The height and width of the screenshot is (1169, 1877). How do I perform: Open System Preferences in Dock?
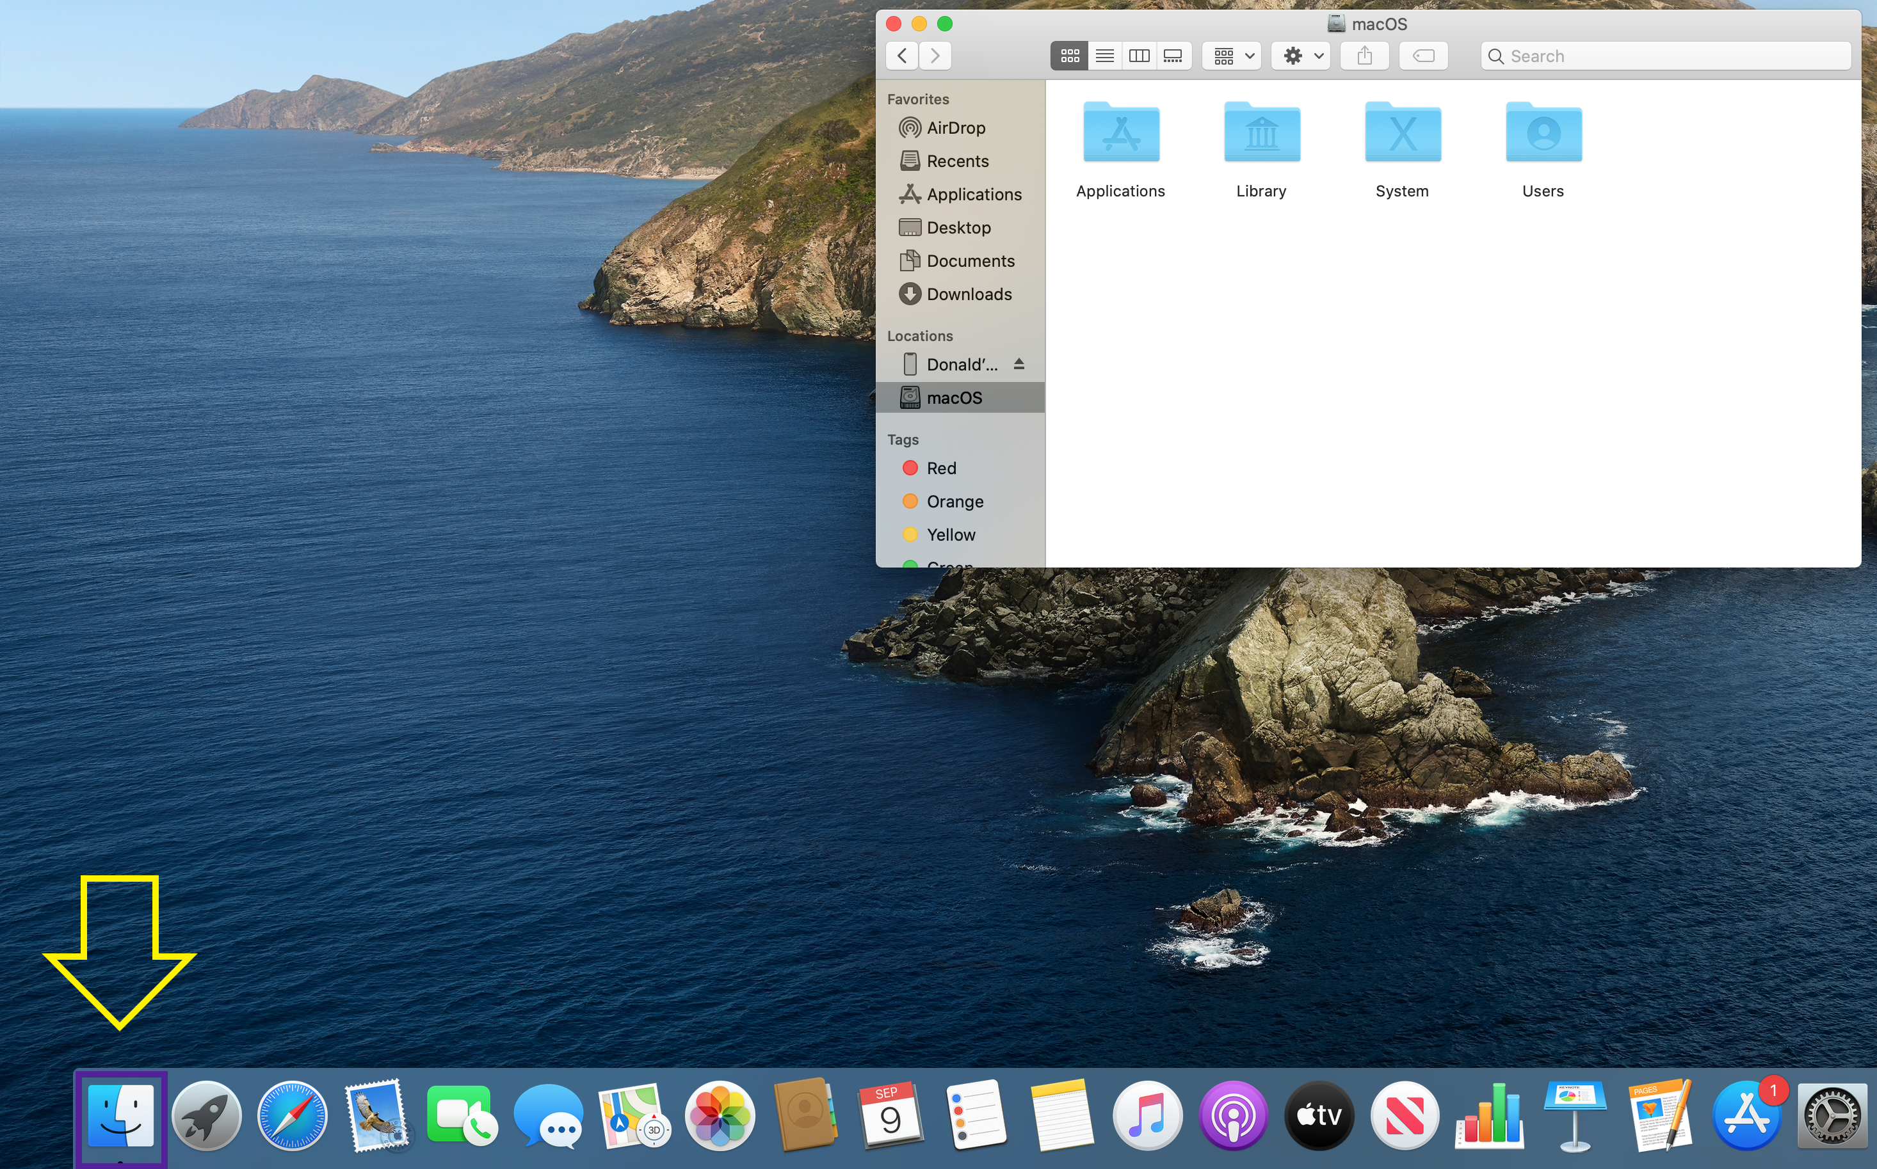coord(1832,1116)
